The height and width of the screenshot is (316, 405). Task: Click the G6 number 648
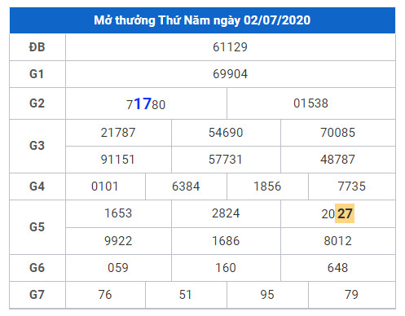[337, 268]
